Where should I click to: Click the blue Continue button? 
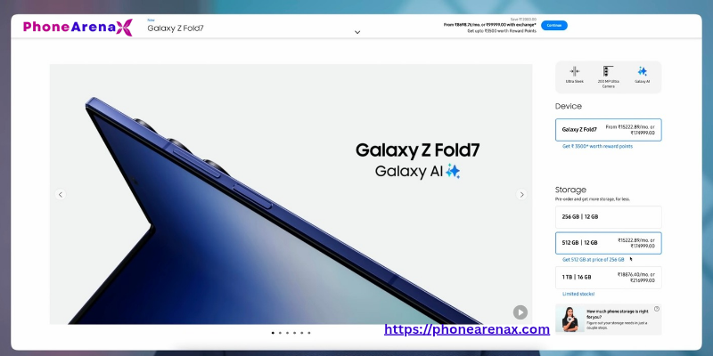(x=553, y=26)
